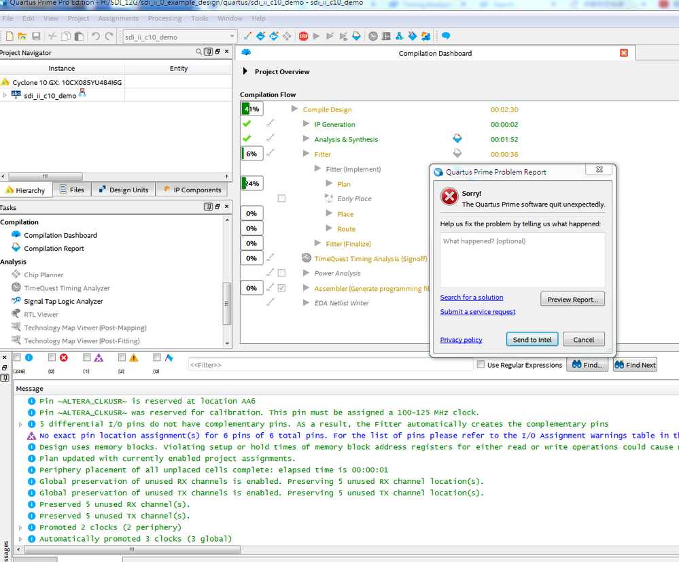Open TimeQuest clock icon in toolbar
The height and width of the screenshot is (562, 679).
click(x=373, y=36)
